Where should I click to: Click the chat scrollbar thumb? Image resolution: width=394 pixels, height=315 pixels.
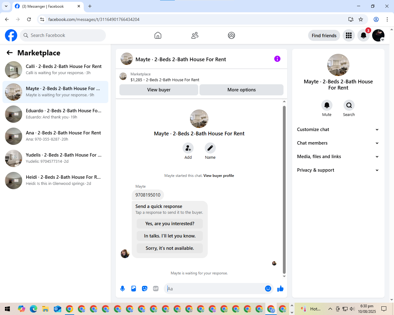click(284, 190)
